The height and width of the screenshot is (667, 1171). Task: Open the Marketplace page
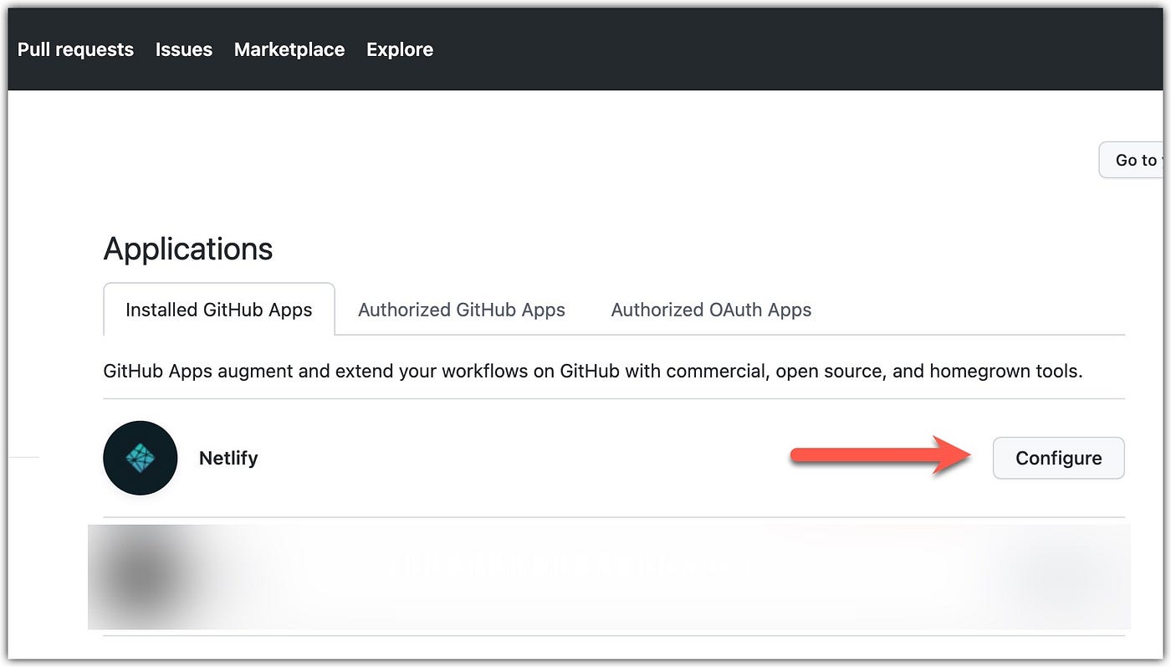[x=289, y=49]
